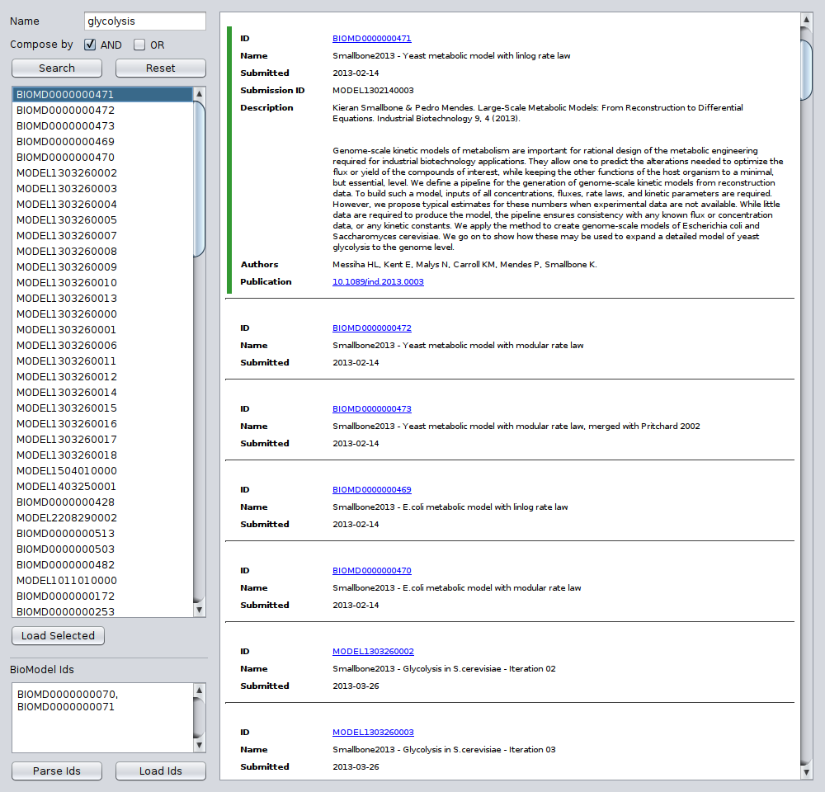Select BIOMD0000000472 in the model list
Image resolution: width=825 pixels, height=792 pixels.
[102, 111]
